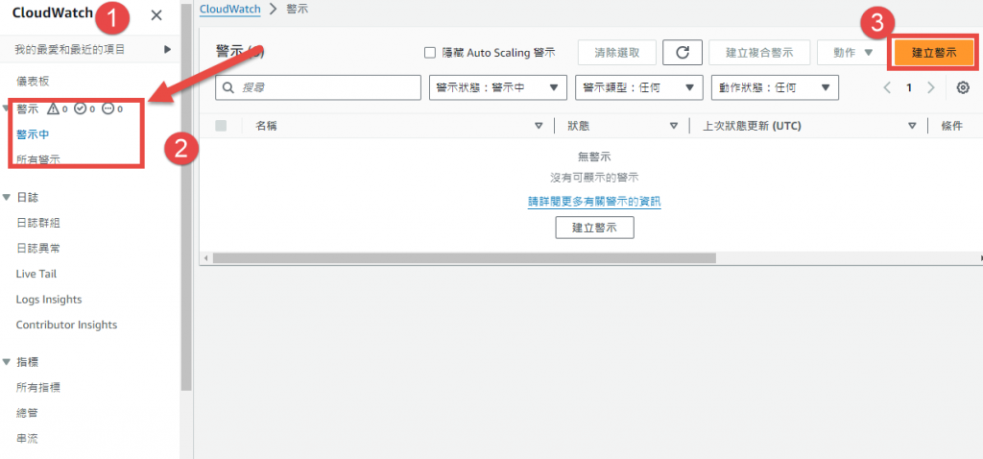Open alarm table preferences gear
This screenshot has height=459, width=983.
click(x=963, y=87)
